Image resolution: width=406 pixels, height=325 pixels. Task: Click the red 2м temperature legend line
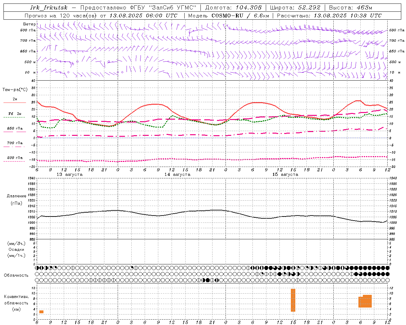[15, 103]
